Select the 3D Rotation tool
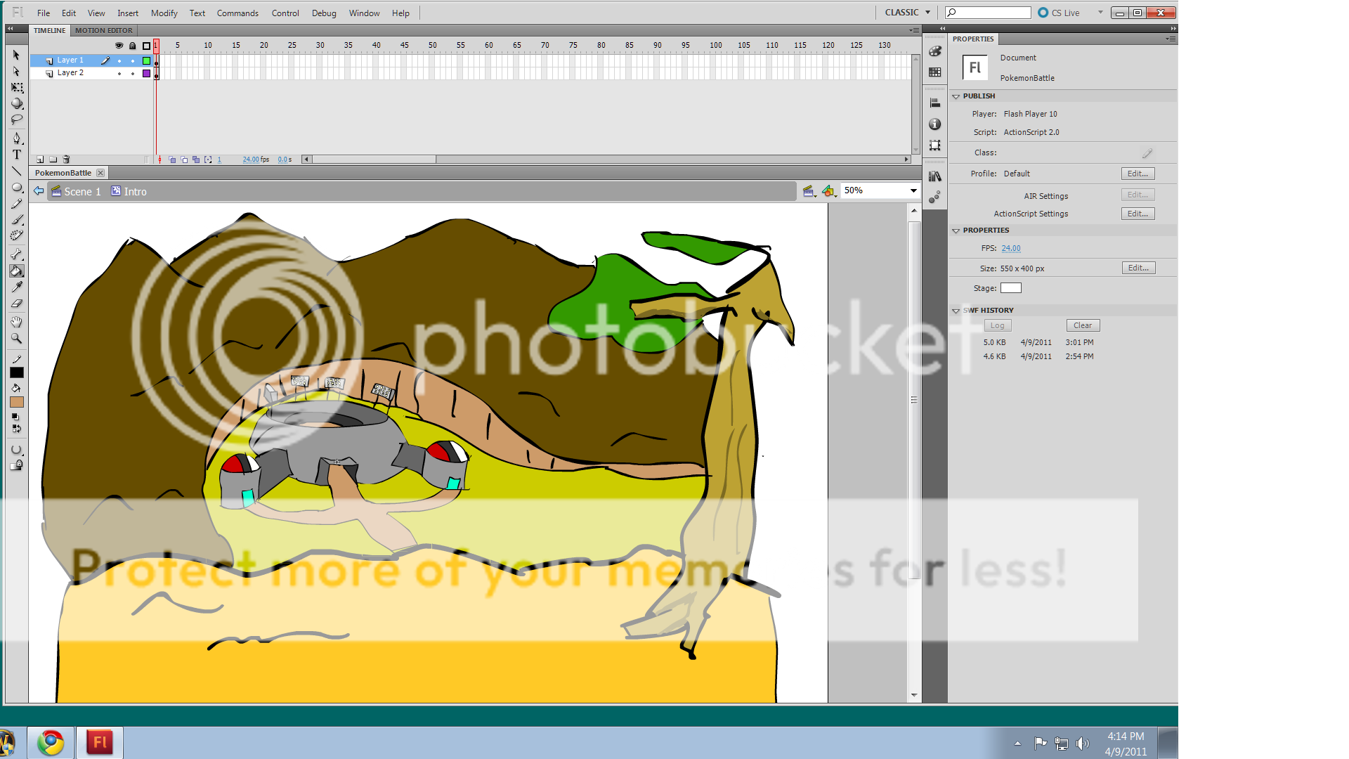The height and width of the screenshot is (759, 1349). coord(16,103)
